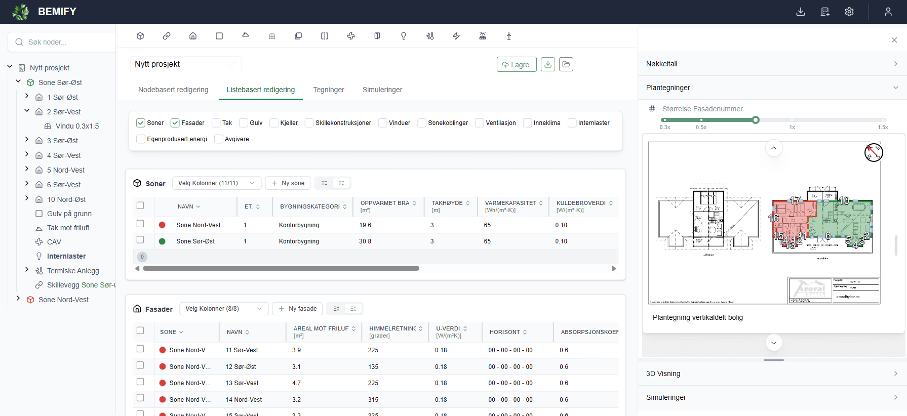The height and width of the screenshot is (416, 907).
Task: Uncheck the Fasader filter checkbox
Action: pyautogui.click(x=175, y=123)
